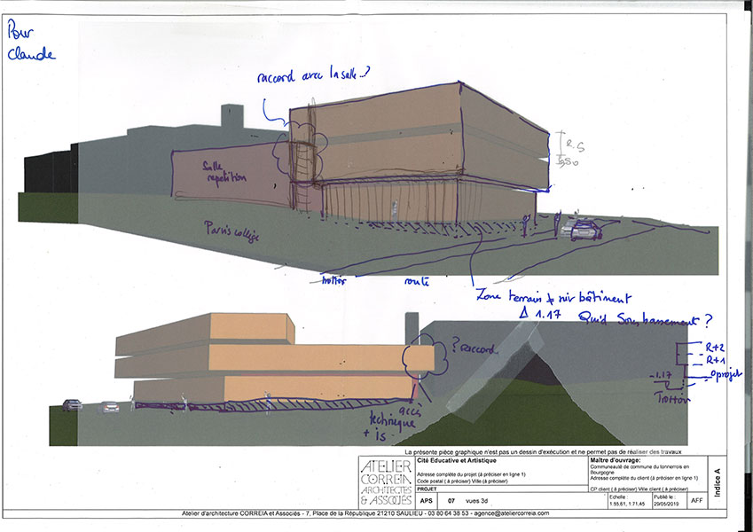
Task: Click the handwritten 'Pour Claude' note
Action: point(29,42)
